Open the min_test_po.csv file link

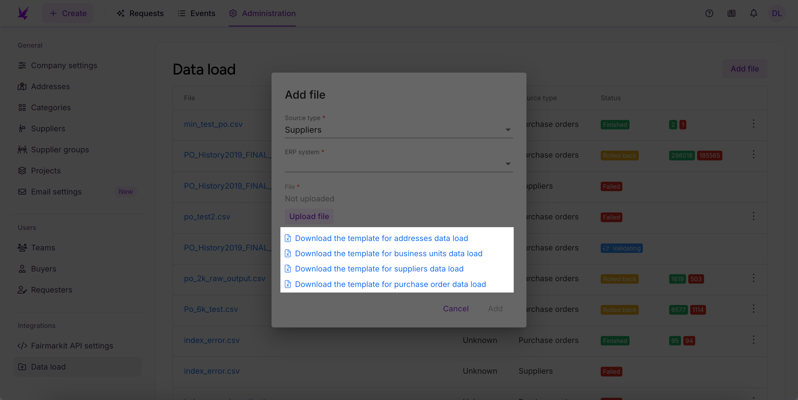tap(213, 124)
